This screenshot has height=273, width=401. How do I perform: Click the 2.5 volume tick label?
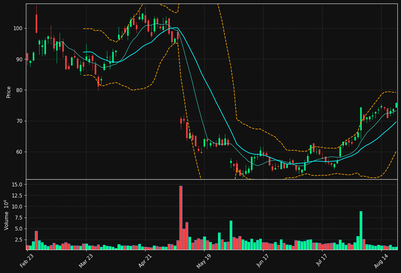(x=19, y=240)
